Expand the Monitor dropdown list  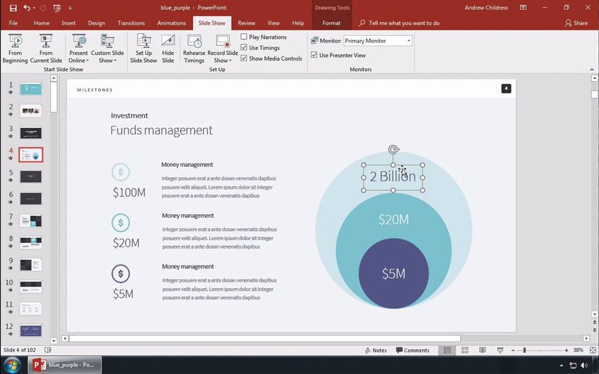(409, 41)
